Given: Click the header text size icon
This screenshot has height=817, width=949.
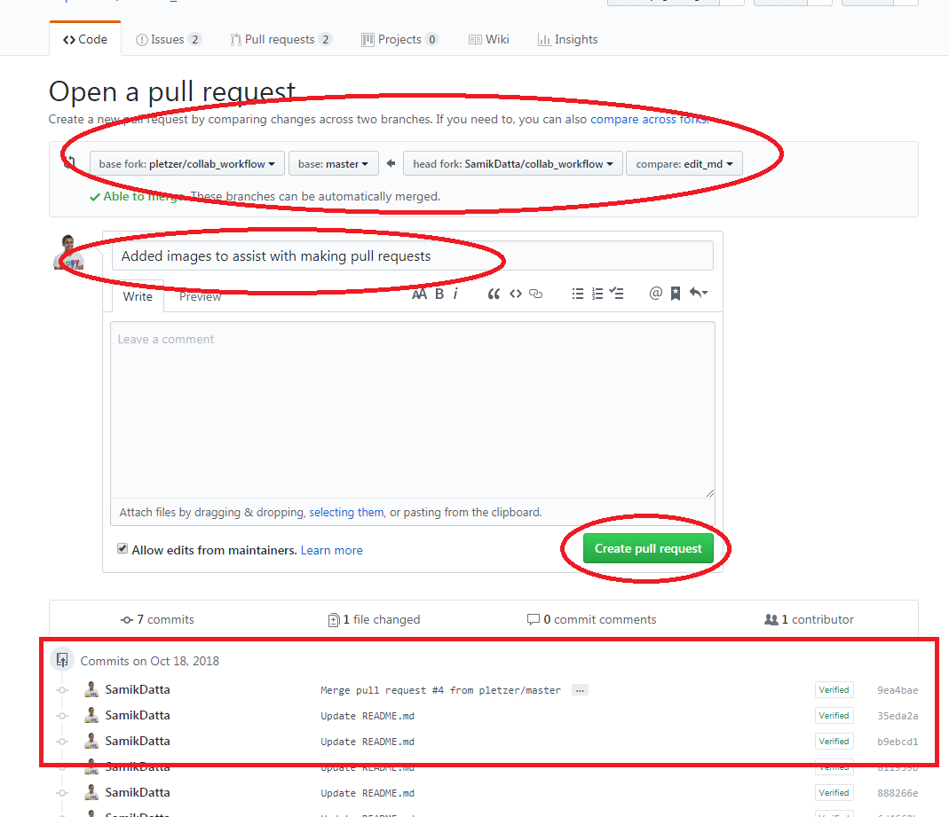Looking at the screenshot, I should pyautogui.click(x=419, y=294).
